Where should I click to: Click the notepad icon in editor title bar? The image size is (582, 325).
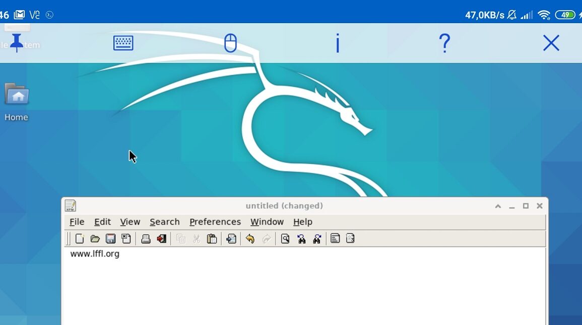pos(70,206)
